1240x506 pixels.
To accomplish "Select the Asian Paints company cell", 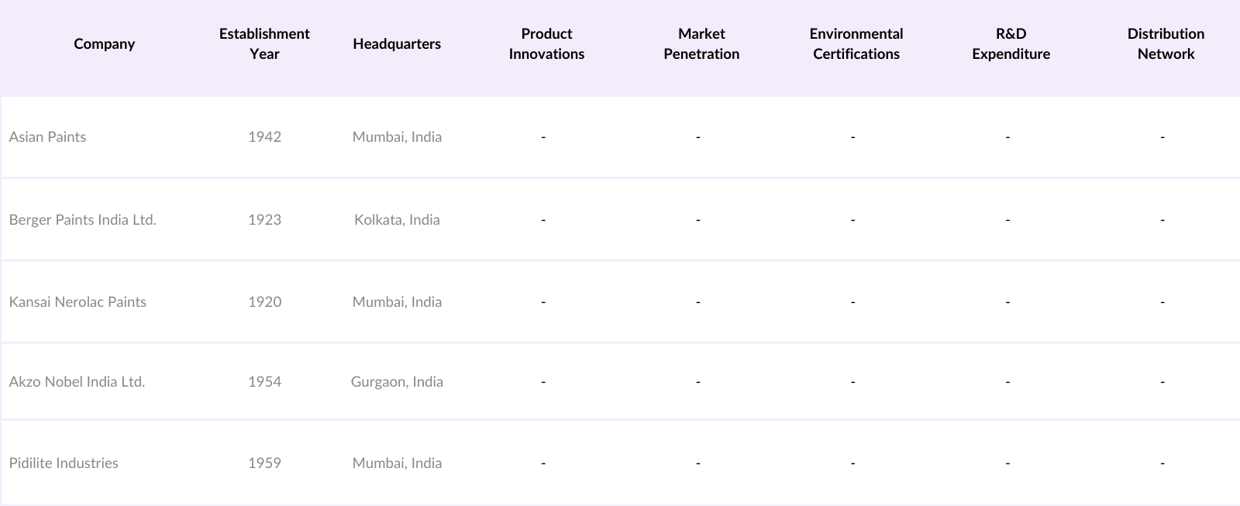I will pyautogui.click(x=48, y=137).
